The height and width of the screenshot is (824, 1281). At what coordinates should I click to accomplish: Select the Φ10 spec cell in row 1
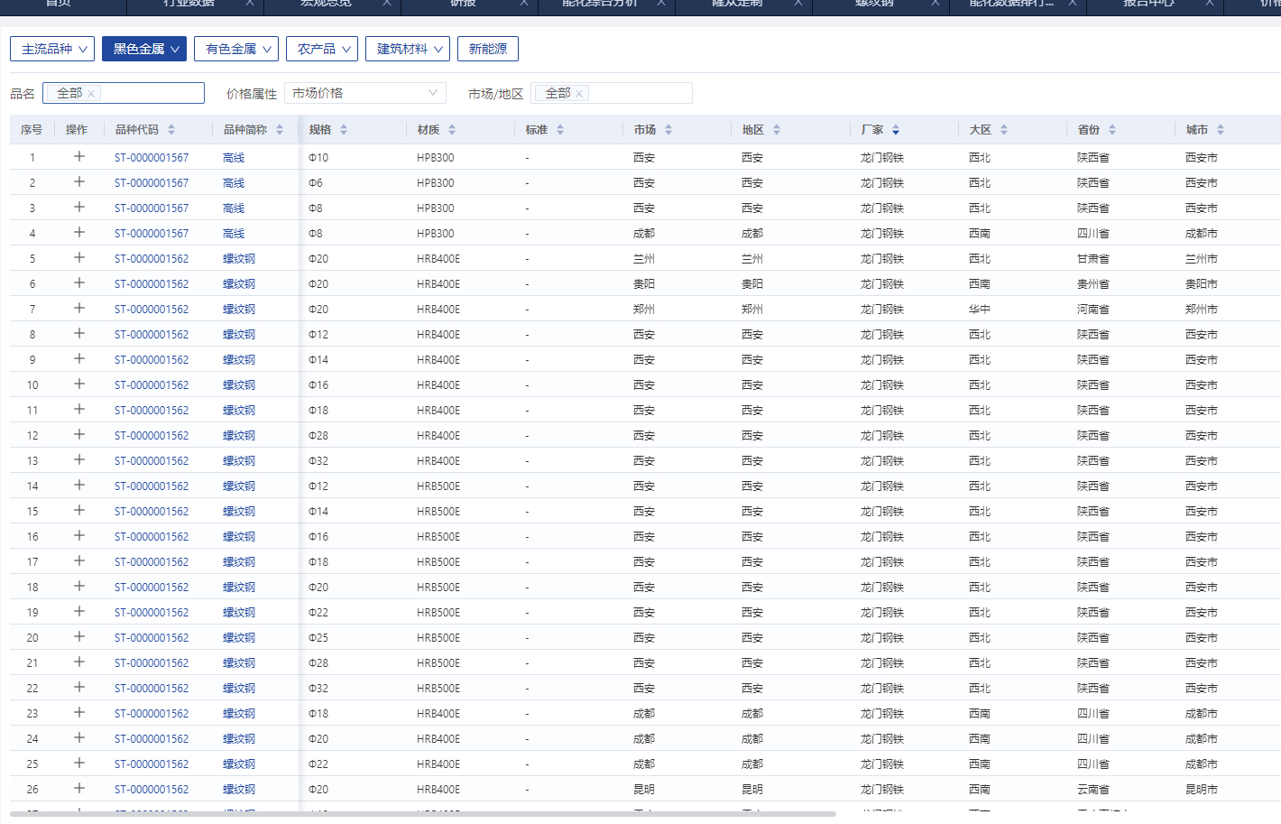[318, 157]
